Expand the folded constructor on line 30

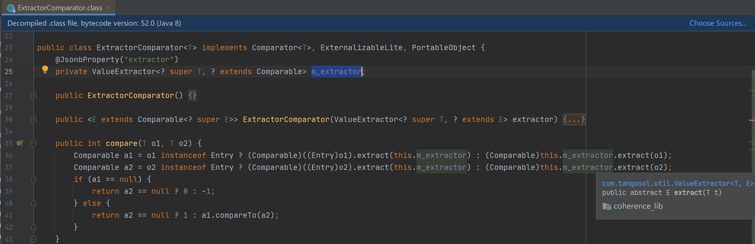34,120
